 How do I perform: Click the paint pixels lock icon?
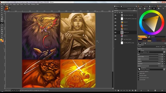point(118,12)
